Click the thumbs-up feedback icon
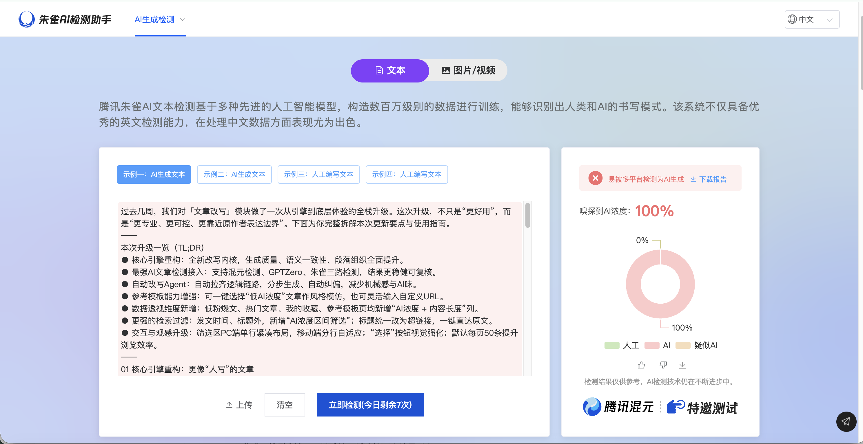Screen dimensions: 863x444 641,365
